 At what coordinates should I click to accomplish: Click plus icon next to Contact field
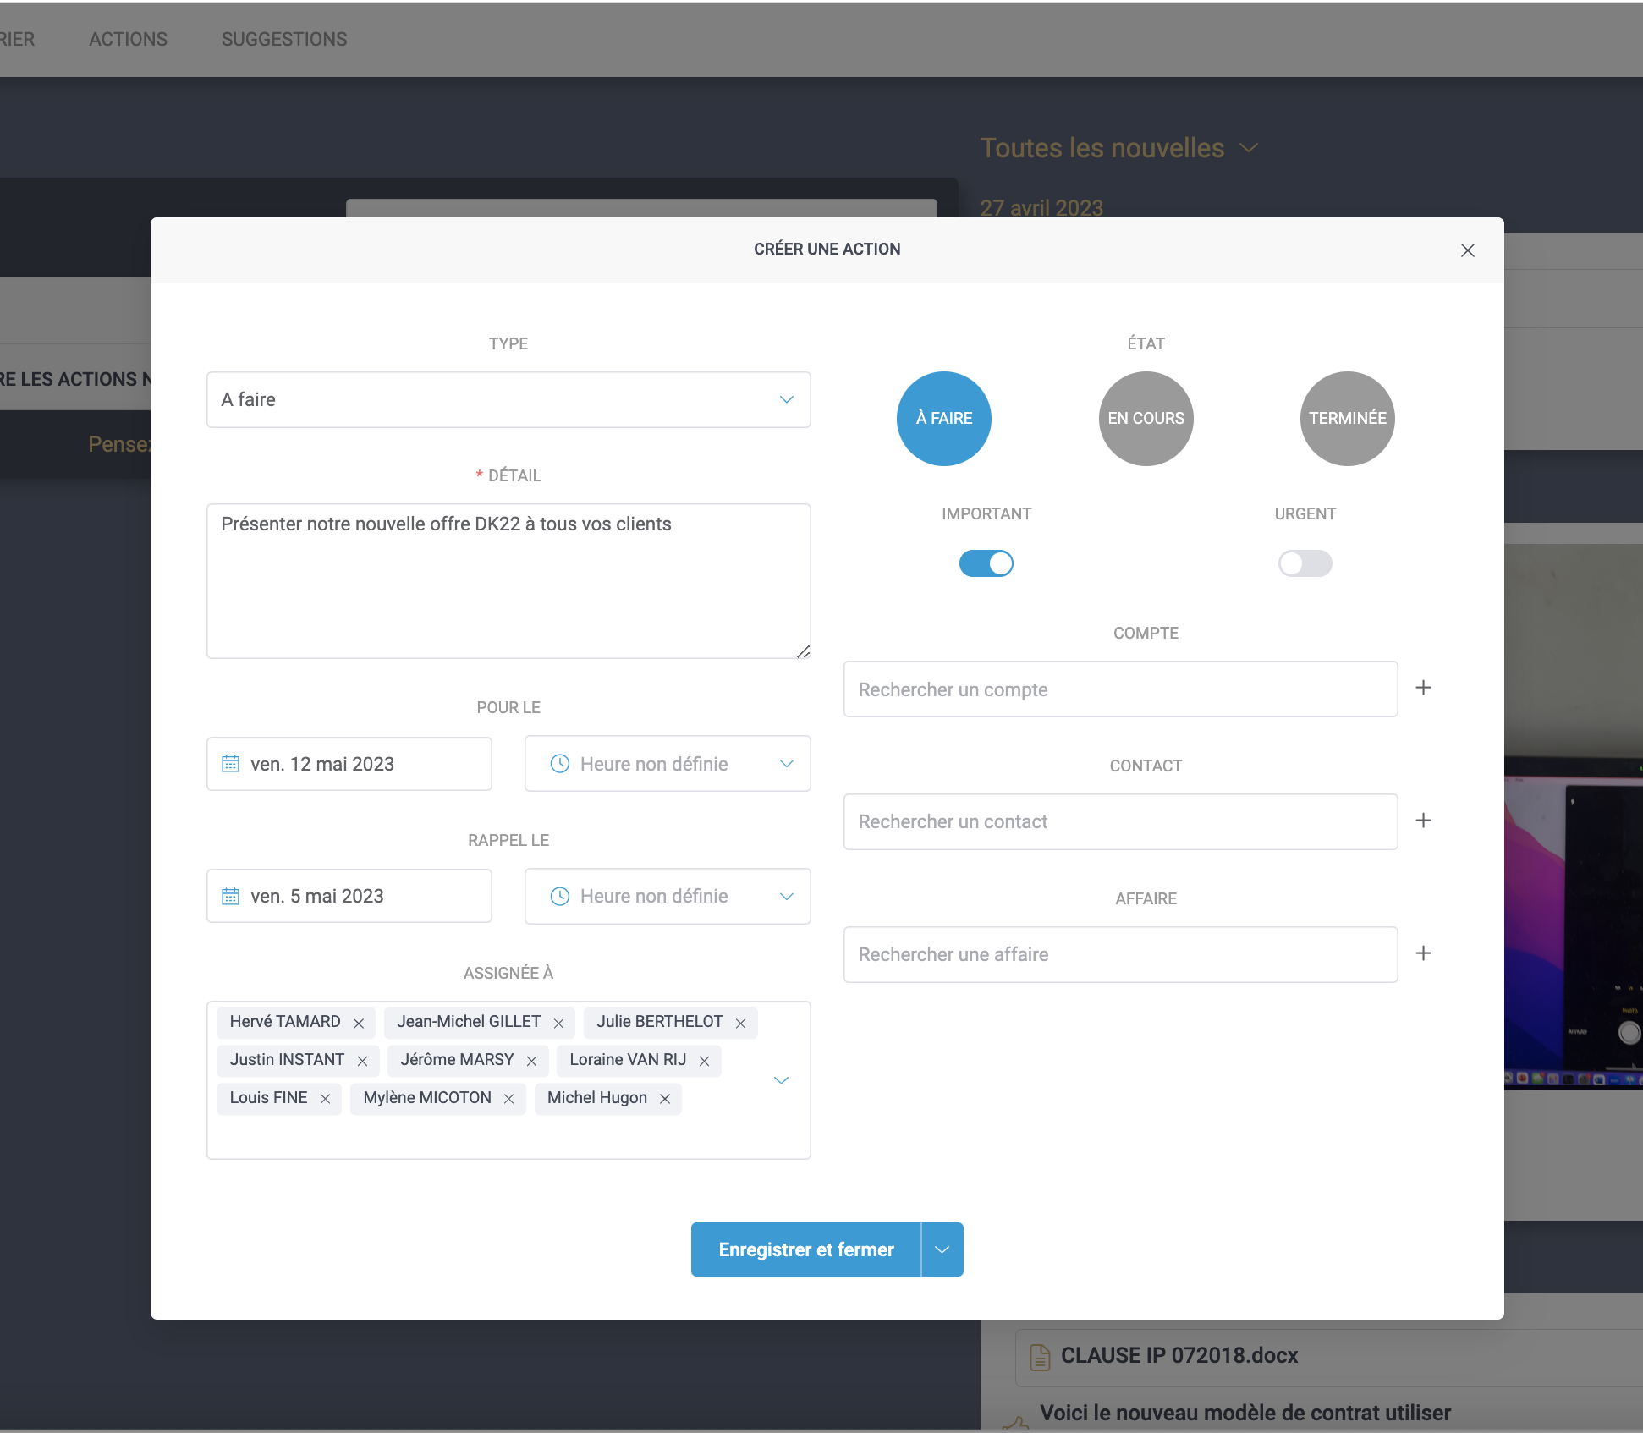pos(1423,821)
